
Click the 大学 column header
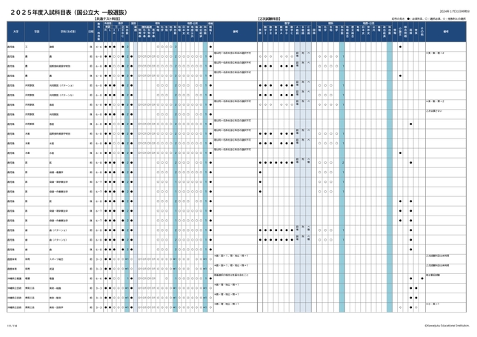click(16, 32)
